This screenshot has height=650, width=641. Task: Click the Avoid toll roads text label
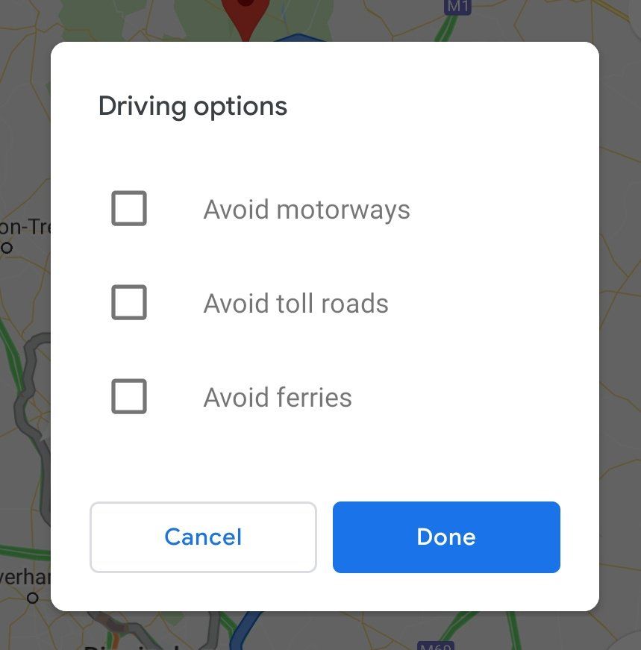296,303
